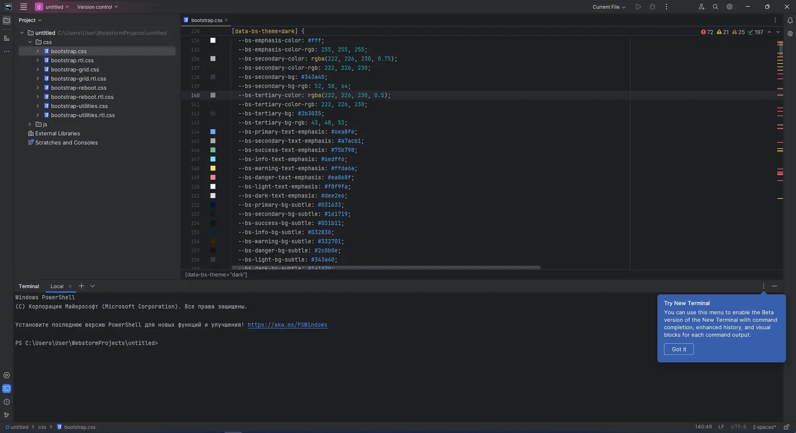Jump to the next highlighted error
796x433 pixels.
[x=778, y=32]
